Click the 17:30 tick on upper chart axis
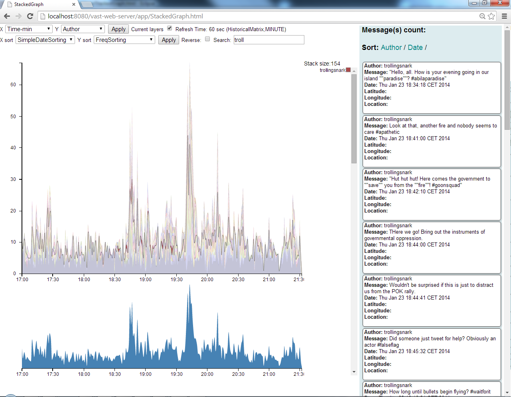The image size is (511, 397). [53, 280]
